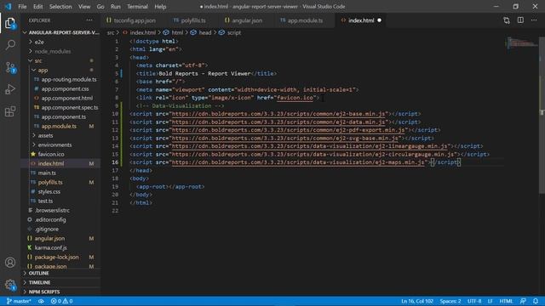Open the Selection menu
This screenshot has width=545, height=306.
pyautogui.click(x=60, y=7)
